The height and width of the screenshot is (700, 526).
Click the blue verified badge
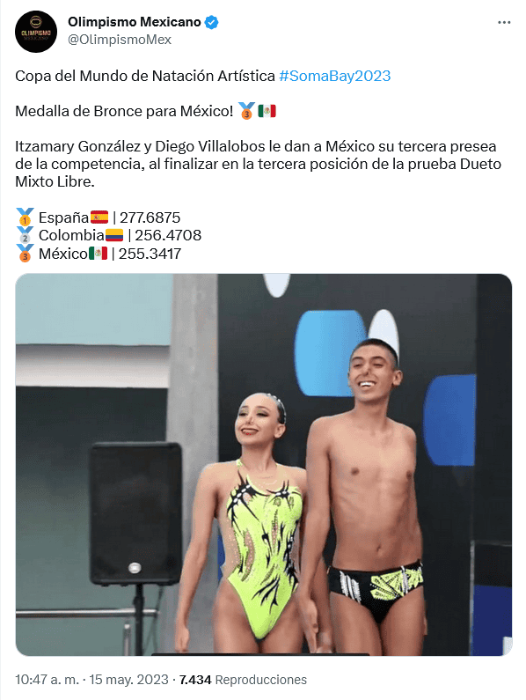point(211,22)
